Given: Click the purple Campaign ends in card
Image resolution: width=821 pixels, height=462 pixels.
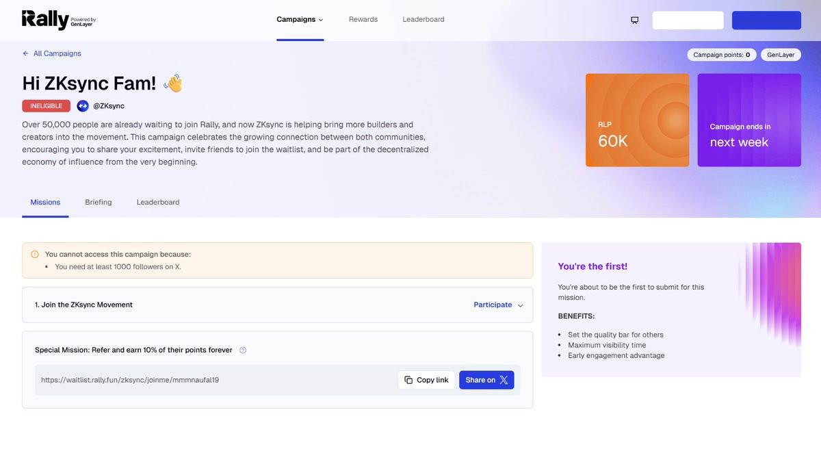Looking at the screenshot, I should (x=749, y=120).
